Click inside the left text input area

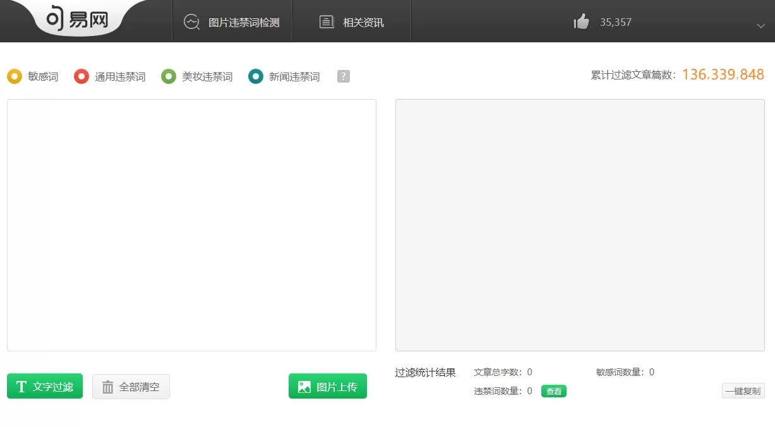191,225
